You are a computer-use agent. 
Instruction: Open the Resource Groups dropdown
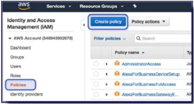pos(102,6)
